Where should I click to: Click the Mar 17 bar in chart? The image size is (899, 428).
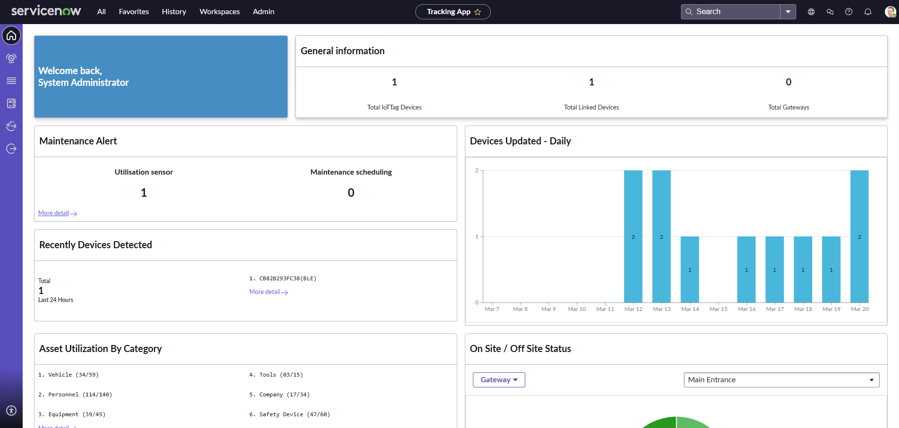coord(774,269)
